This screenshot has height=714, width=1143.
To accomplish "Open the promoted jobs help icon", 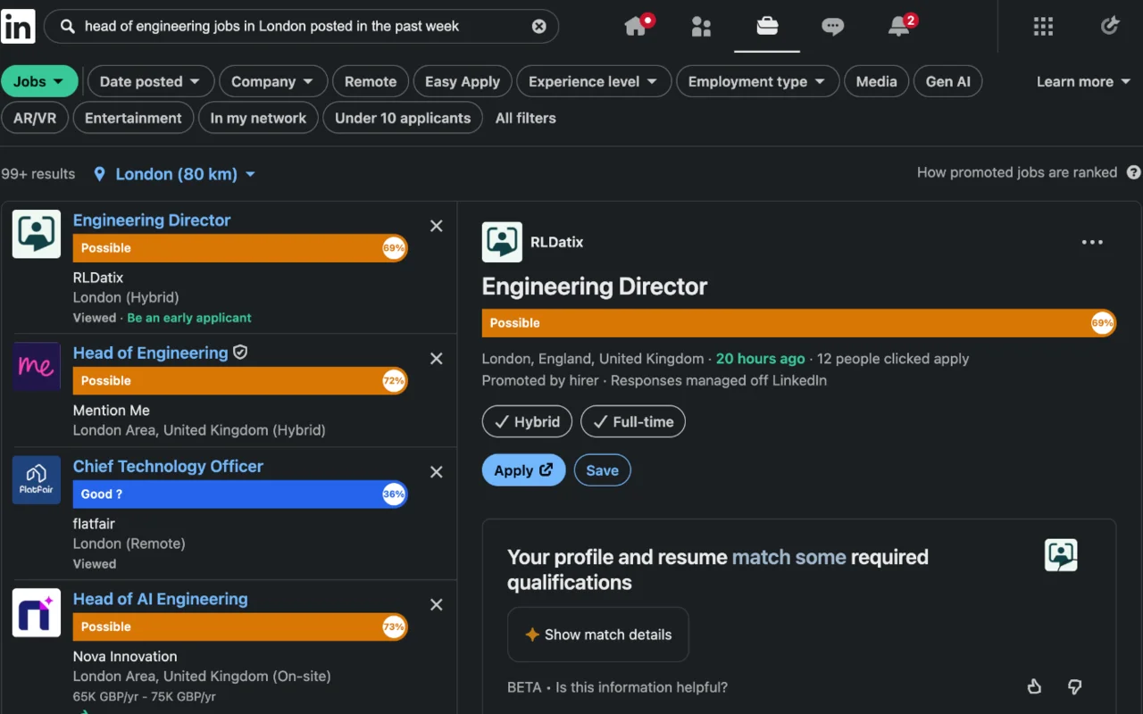I will click(1134, 172).
